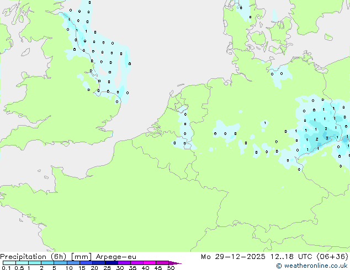This screenshot has width=350, height=270.
Task: Click the 30–35 mm purple legend swatch
Action: pos(124,263)
